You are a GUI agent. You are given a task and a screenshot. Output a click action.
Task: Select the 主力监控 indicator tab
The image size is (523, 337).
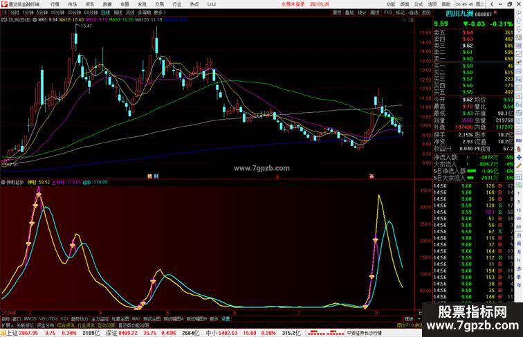pos(100,319)
